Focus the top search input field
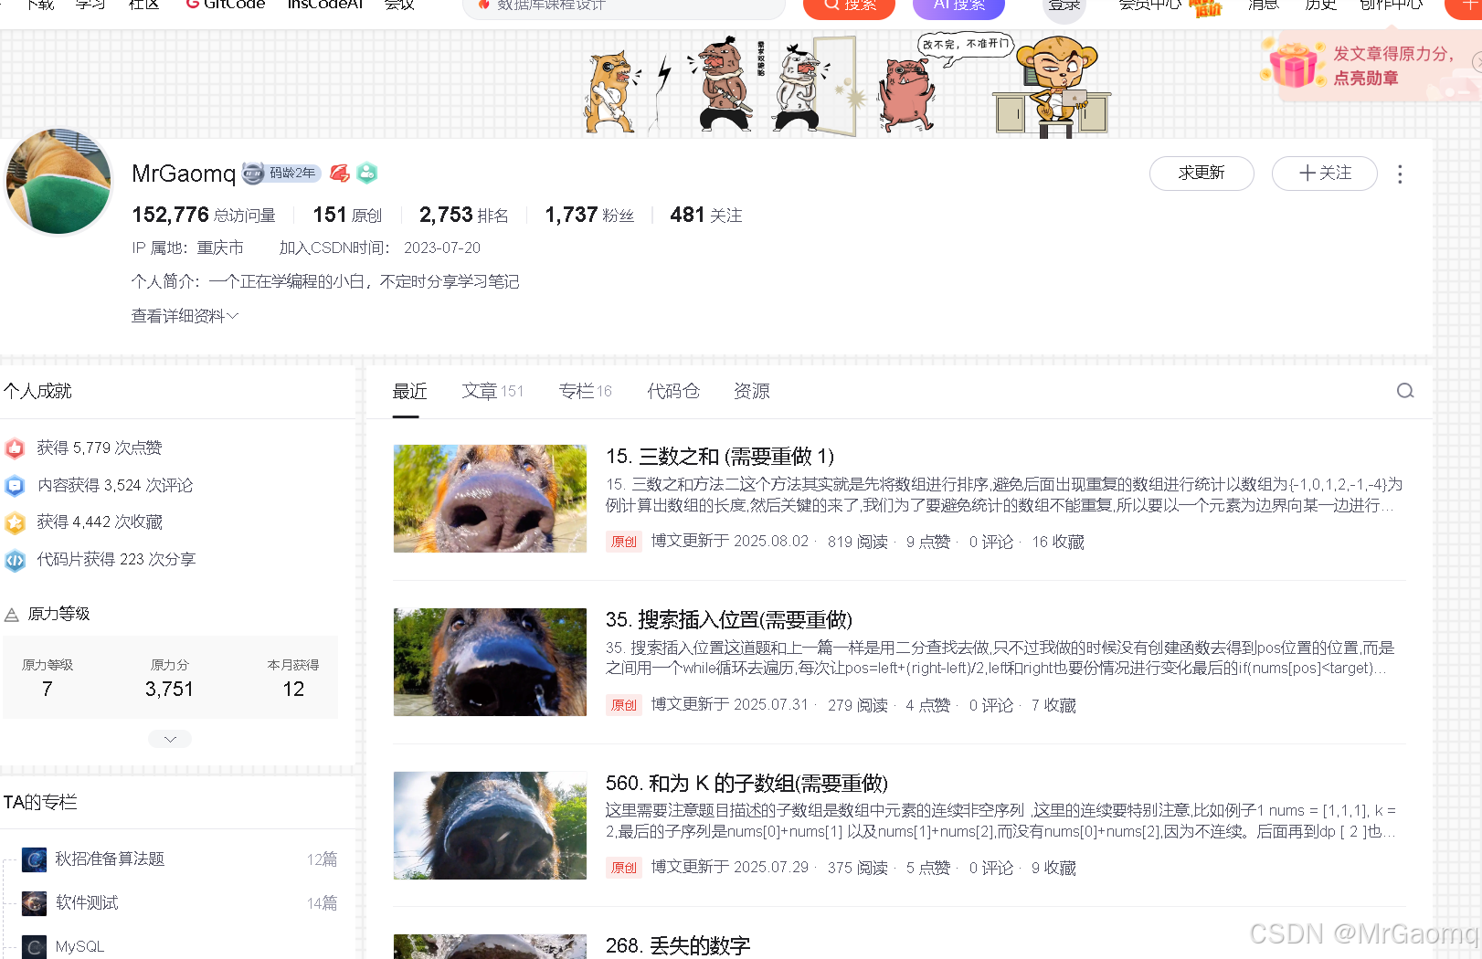1482x959 pixels. (625, 7)
